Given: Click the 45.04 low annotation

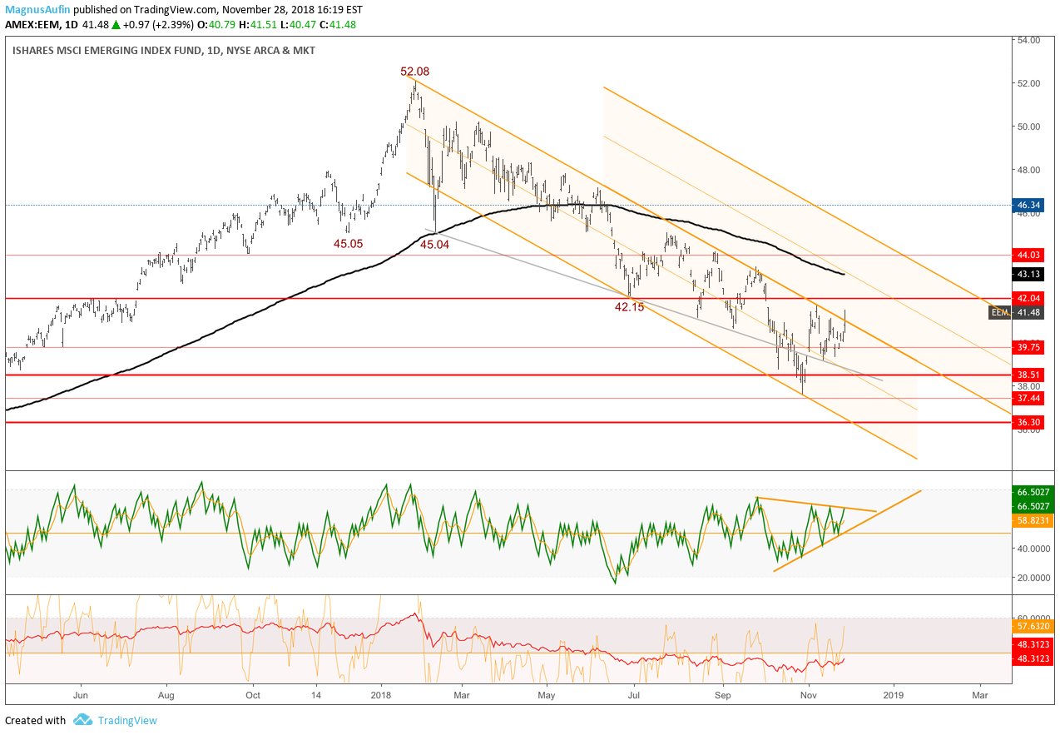Looking at the screenshot, I should pyautogui.click(x=434, y=245).
